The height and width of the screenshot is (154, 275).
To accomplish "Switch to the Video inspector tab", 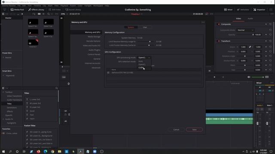I will coord(238,18).
